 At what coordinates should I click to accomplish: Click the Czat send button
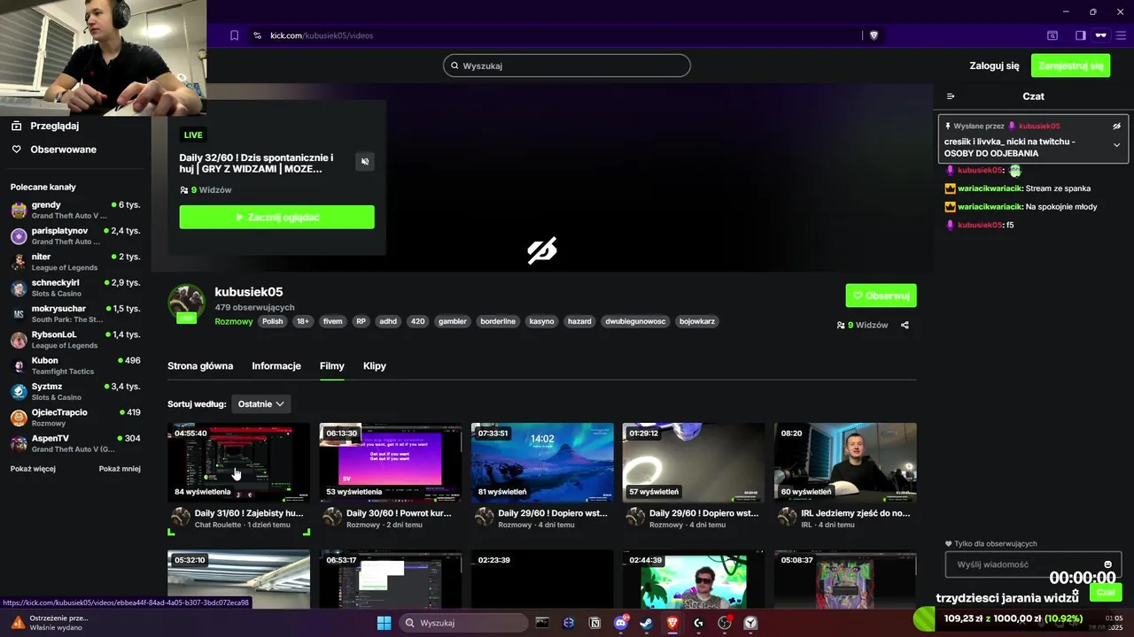1106,593
